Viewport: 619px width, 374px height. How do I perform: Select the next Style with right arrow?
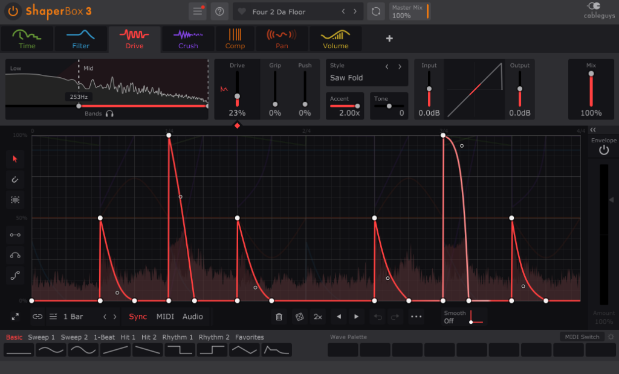(400, 66)
